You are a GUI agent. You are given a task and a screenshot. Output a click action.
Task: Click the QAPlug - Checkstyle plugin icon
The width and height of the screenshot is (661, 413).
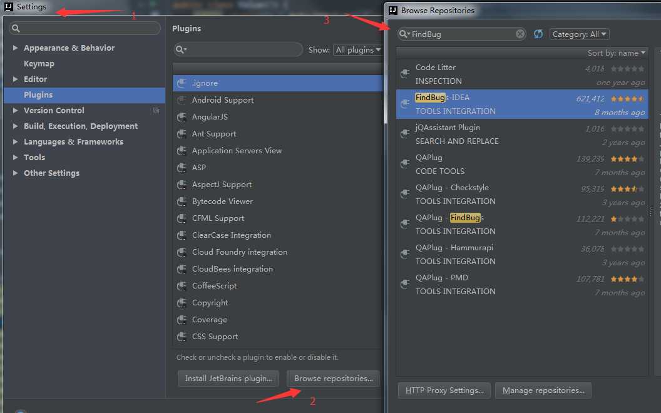[405, 194]
